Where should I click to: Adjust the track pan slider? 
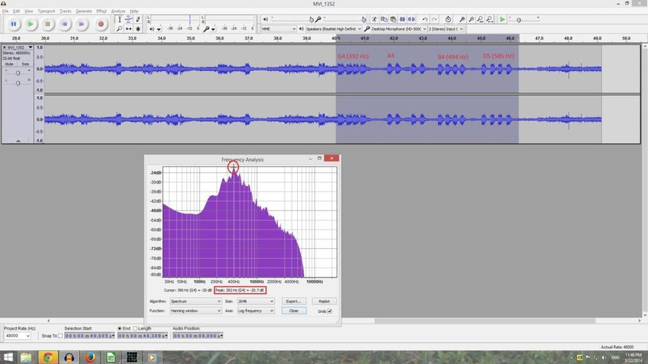17,83
